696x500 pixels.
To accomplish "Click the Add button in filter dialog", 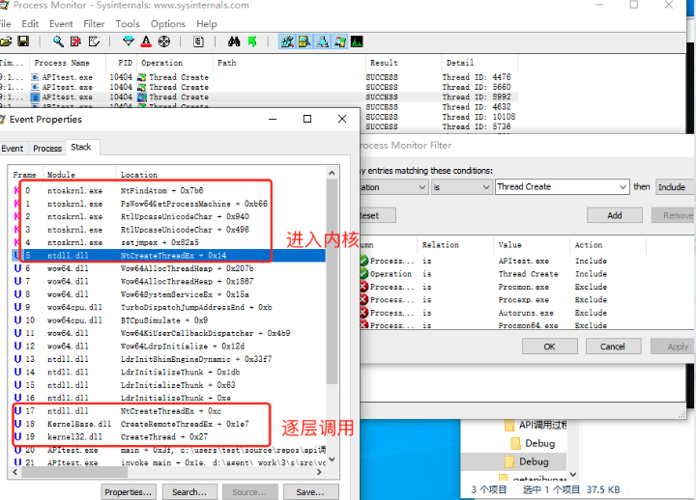I will click(x=614, y=215).
